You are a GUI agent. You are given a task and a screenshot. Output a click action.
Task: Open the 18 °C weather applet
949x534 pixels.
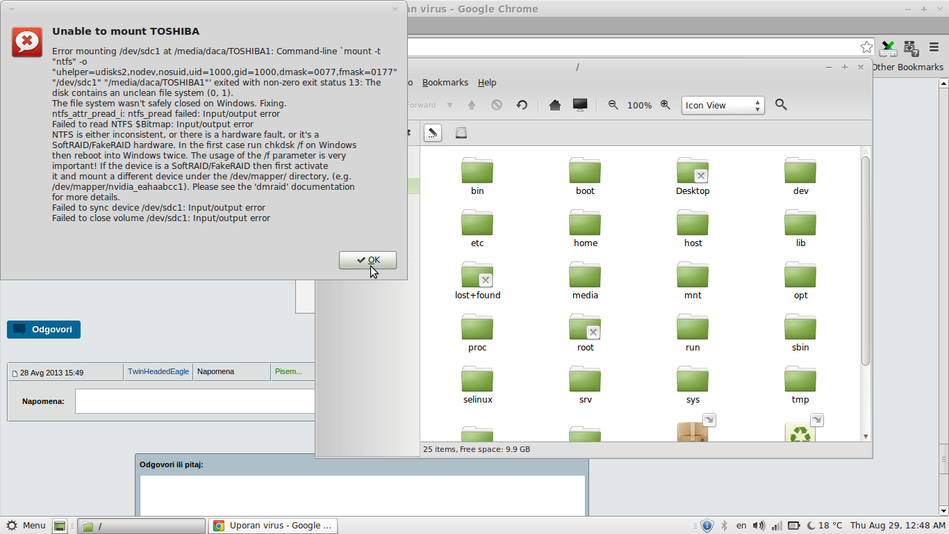(825, 526)
